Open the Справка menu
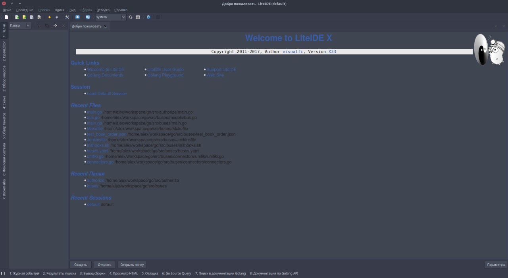Viewport: 508px width, 278px height. (121, 10)
